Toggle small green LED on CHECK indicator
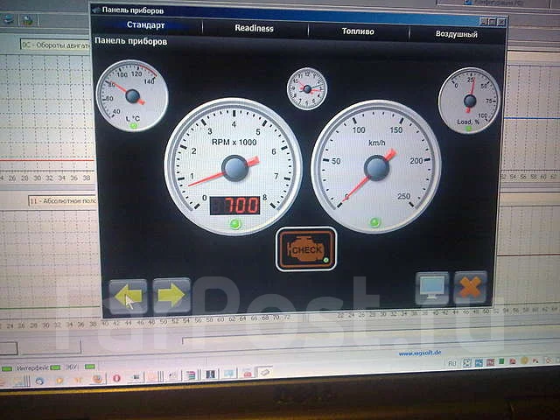 [x=325, y=261]
